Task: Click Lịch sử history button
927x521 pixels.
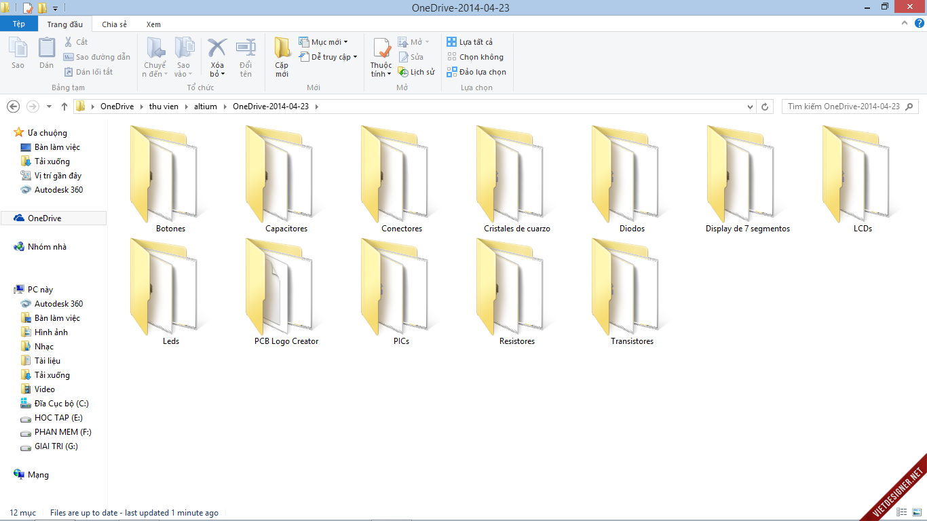Action: coord(417,72)
